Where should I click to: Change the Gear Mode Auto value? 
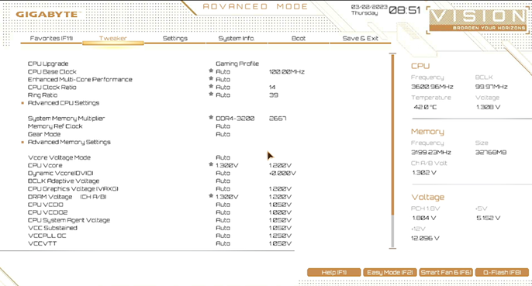[223, 134]
